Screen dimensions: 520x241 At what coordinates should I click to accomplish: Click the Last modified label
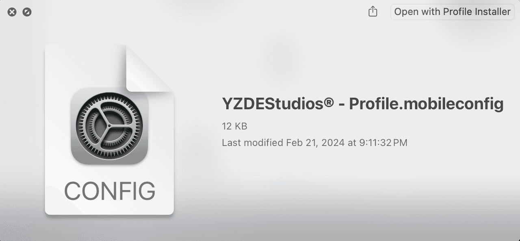click(x=252, y=143)
